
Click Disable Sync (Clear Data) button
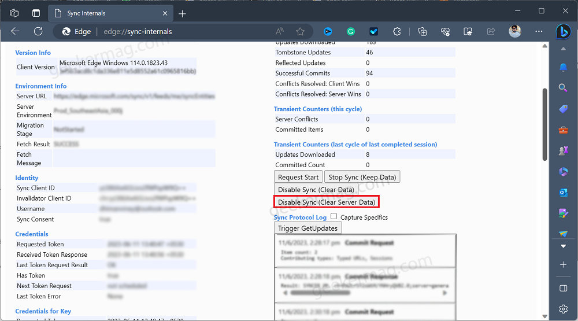[316, 190]
